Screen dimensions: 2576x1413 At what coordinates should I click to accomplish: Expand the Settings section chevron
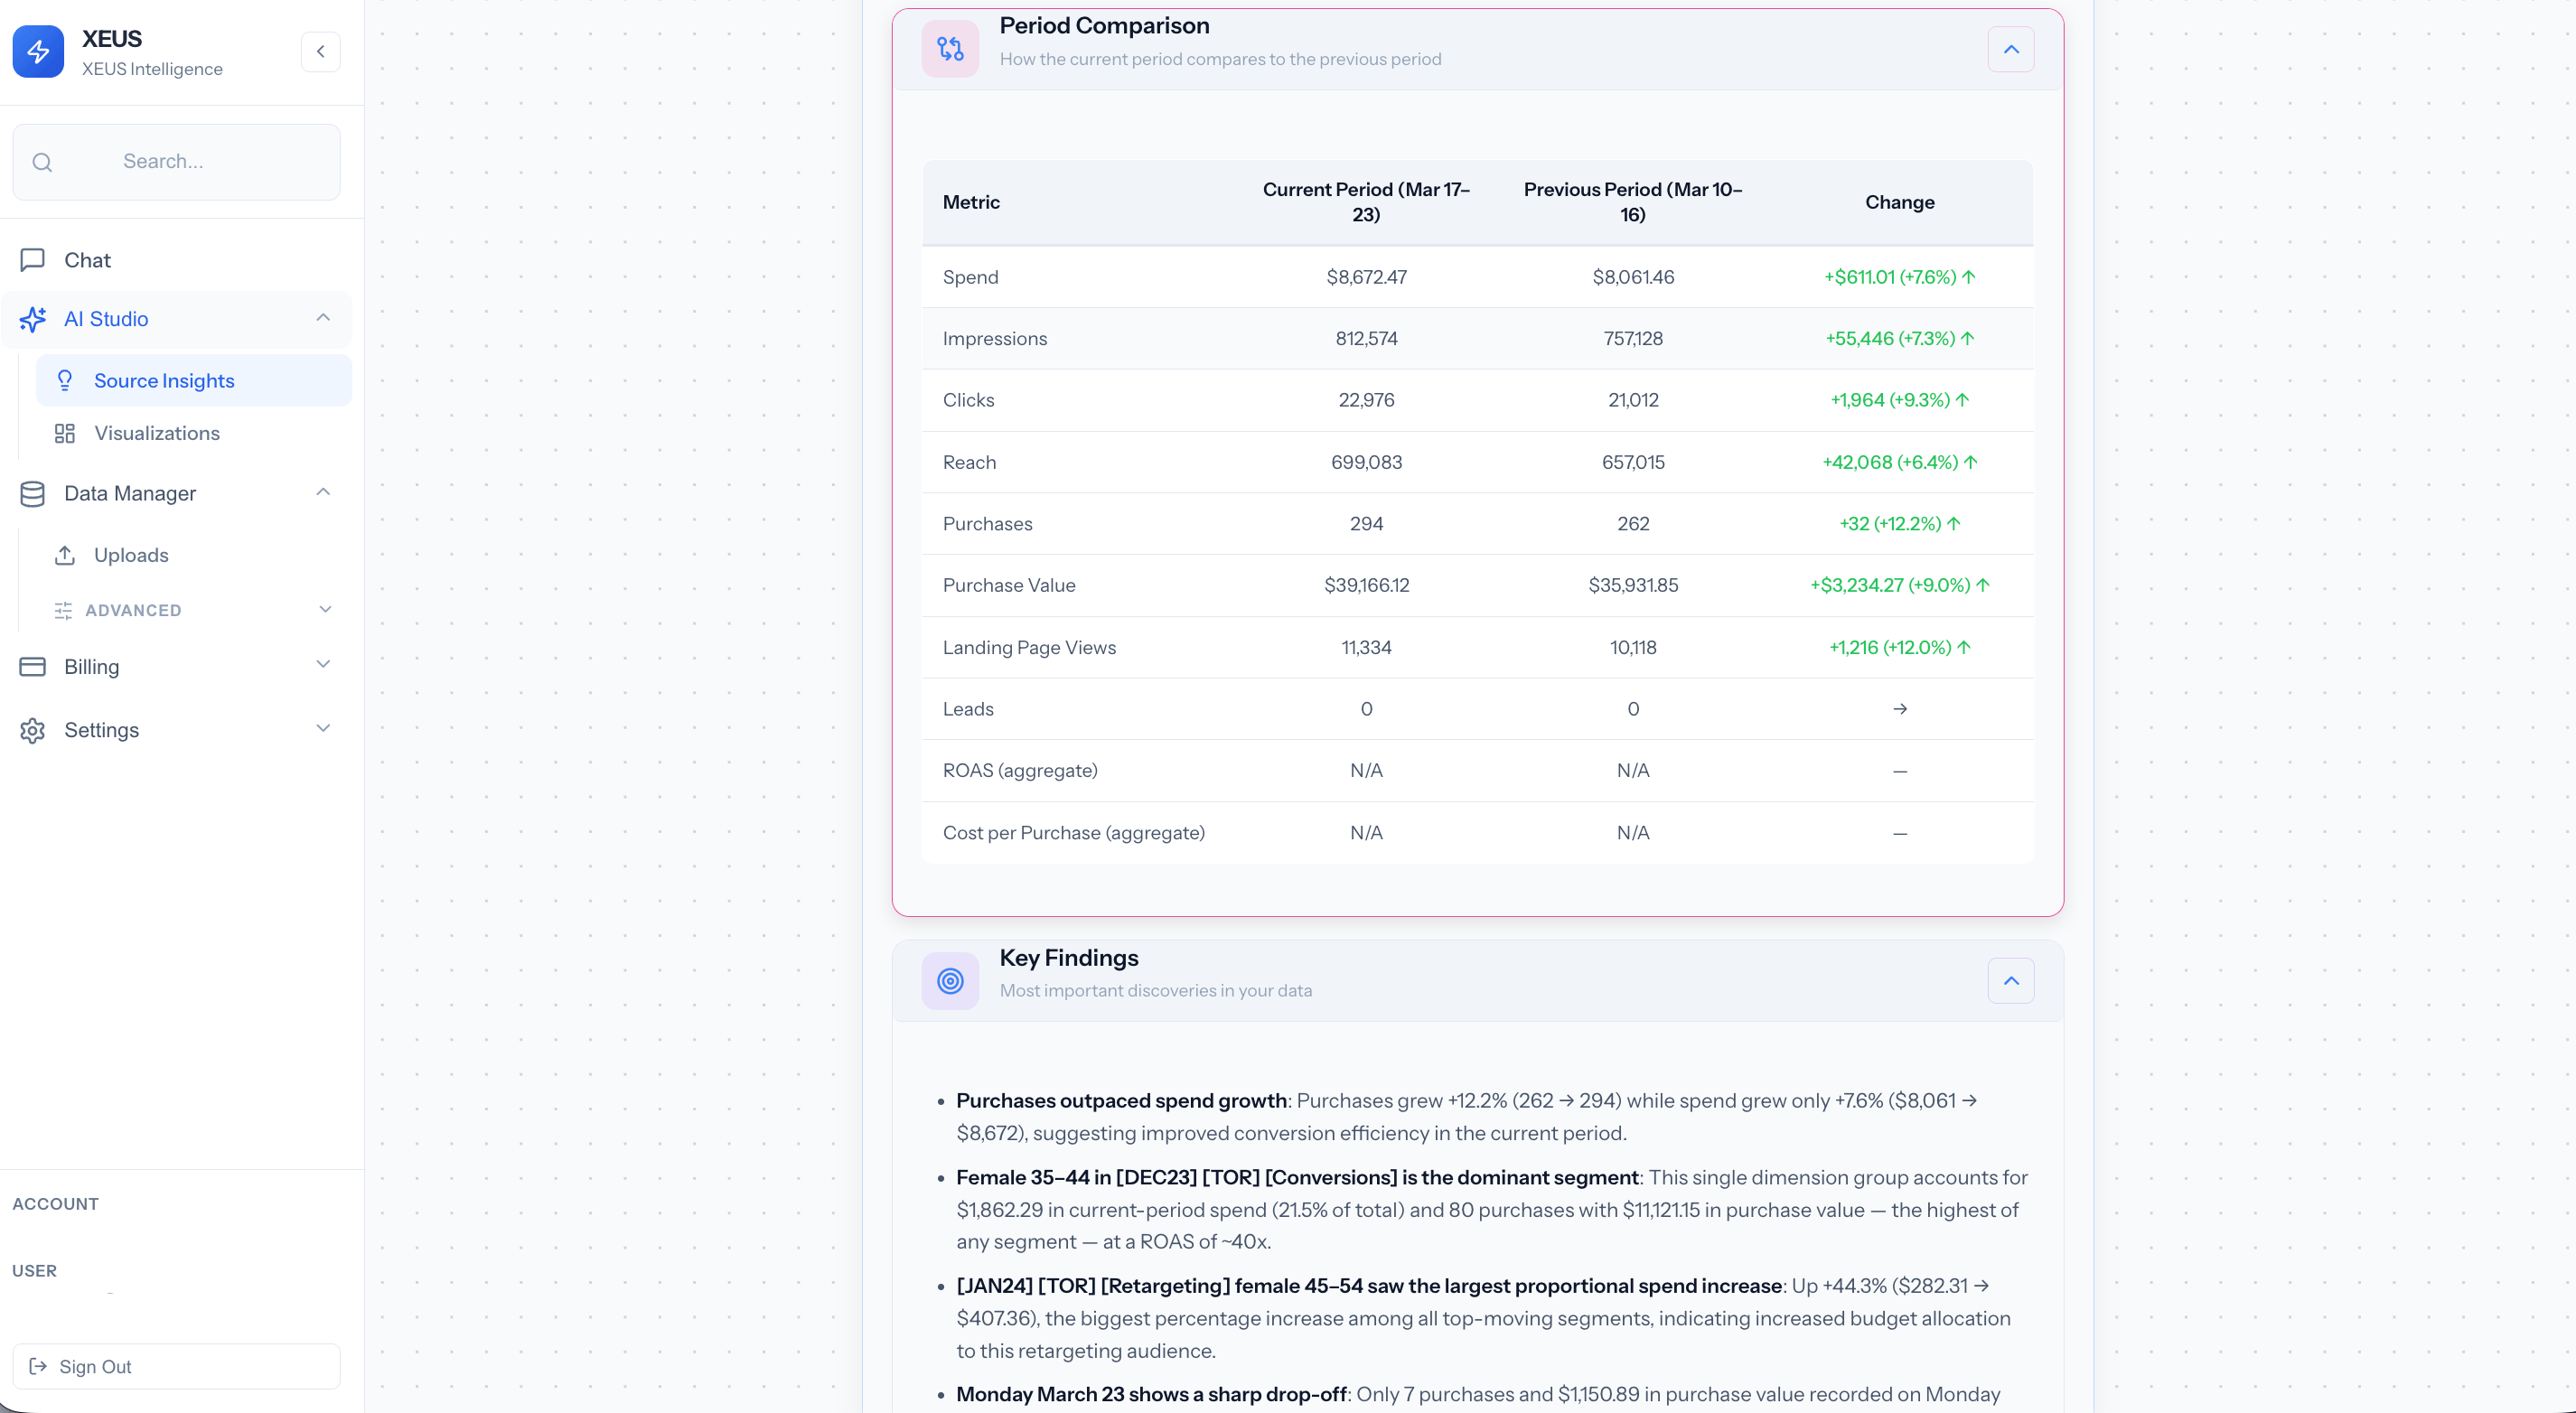[x=322, y=728]
